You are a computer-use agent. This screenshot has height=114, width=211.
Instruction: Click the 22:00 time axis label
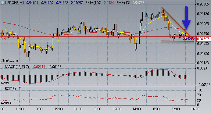click(x=176, y=109)
